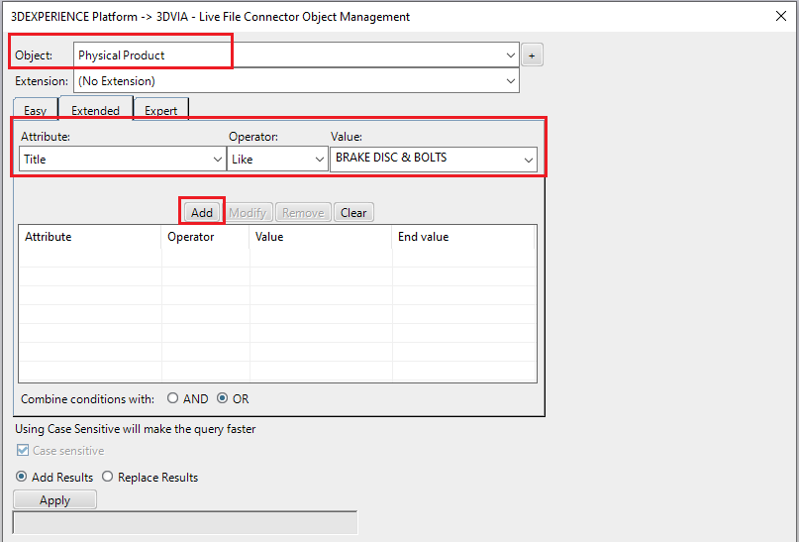The image size is (799, 542).
Task: Click the Add condition button
Action: point(202,213)
